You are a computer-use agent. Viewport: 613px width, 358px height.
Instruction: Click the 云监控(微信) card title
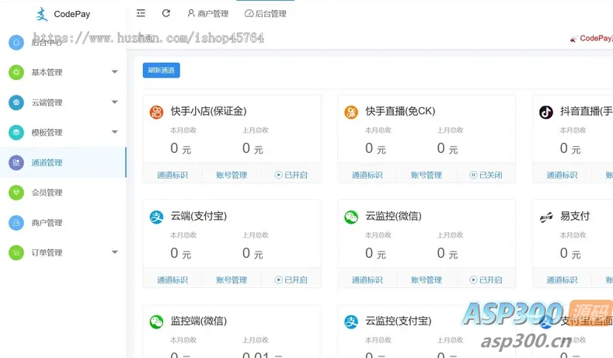pos(393,216)
